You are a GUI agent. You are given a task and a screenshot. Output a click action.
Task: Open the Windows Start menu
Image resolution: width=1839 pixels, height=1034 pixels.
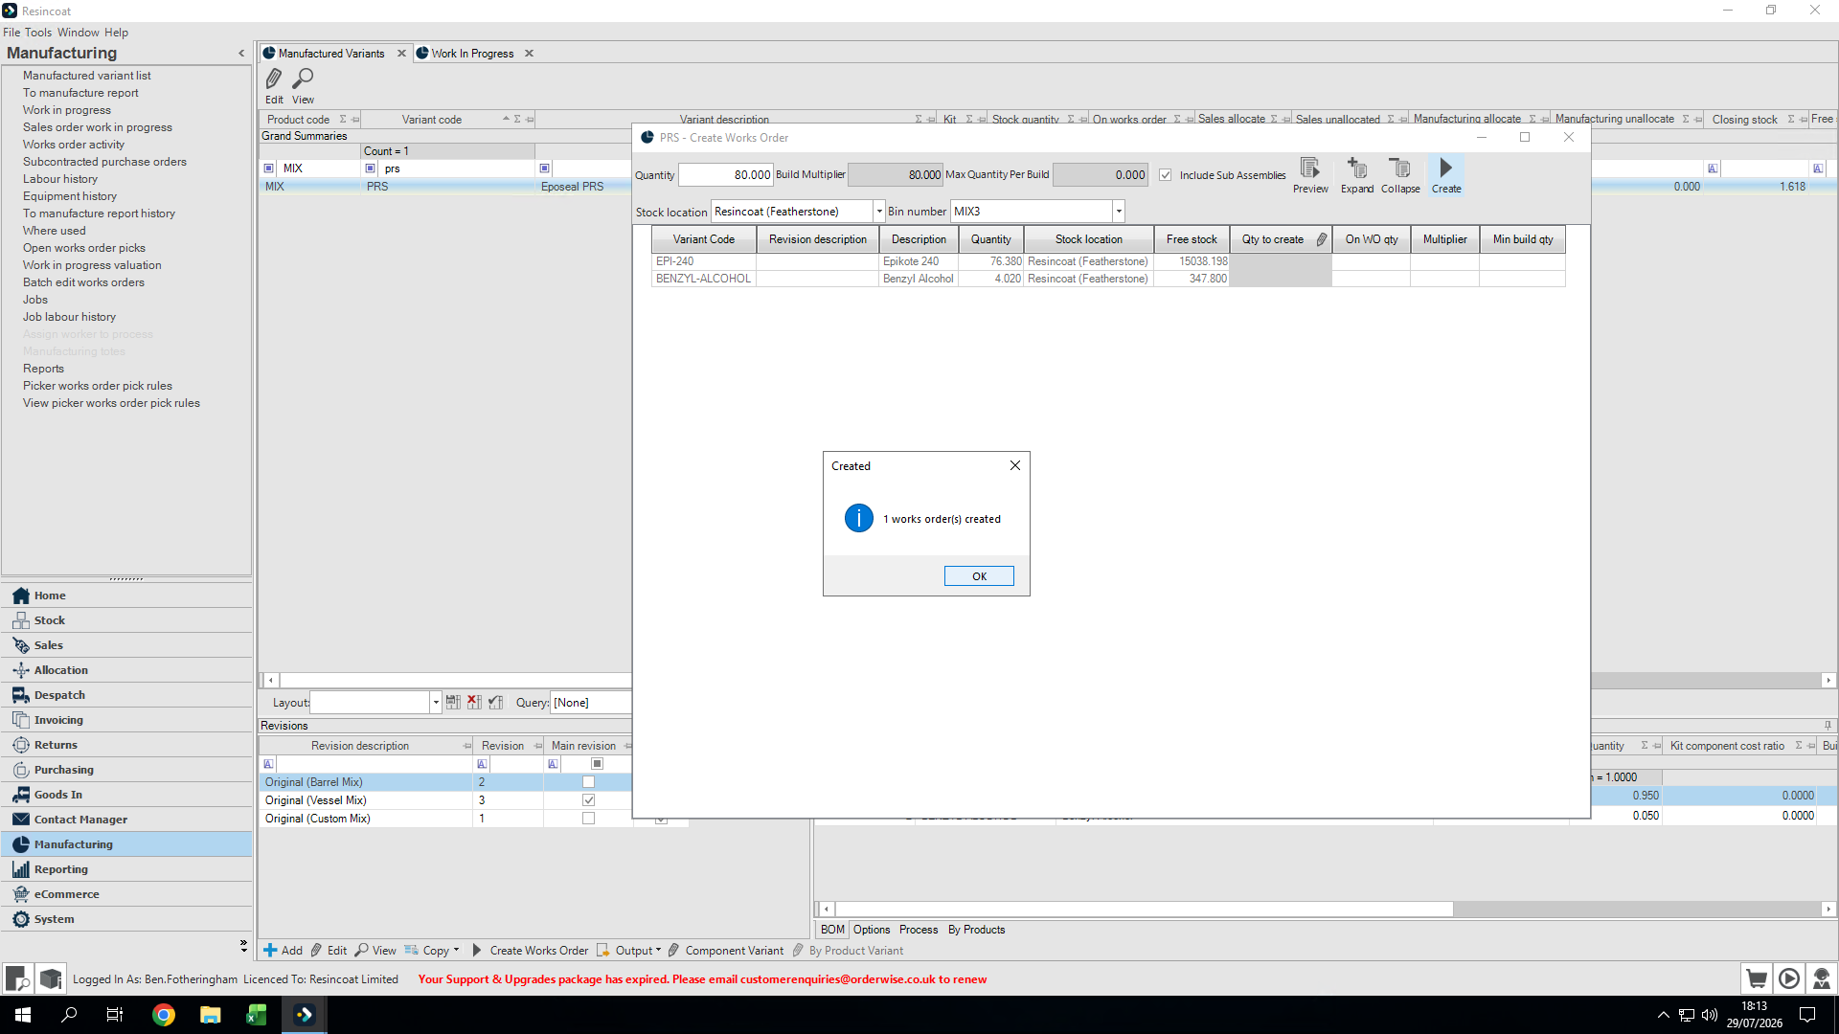coord(23,1015)
